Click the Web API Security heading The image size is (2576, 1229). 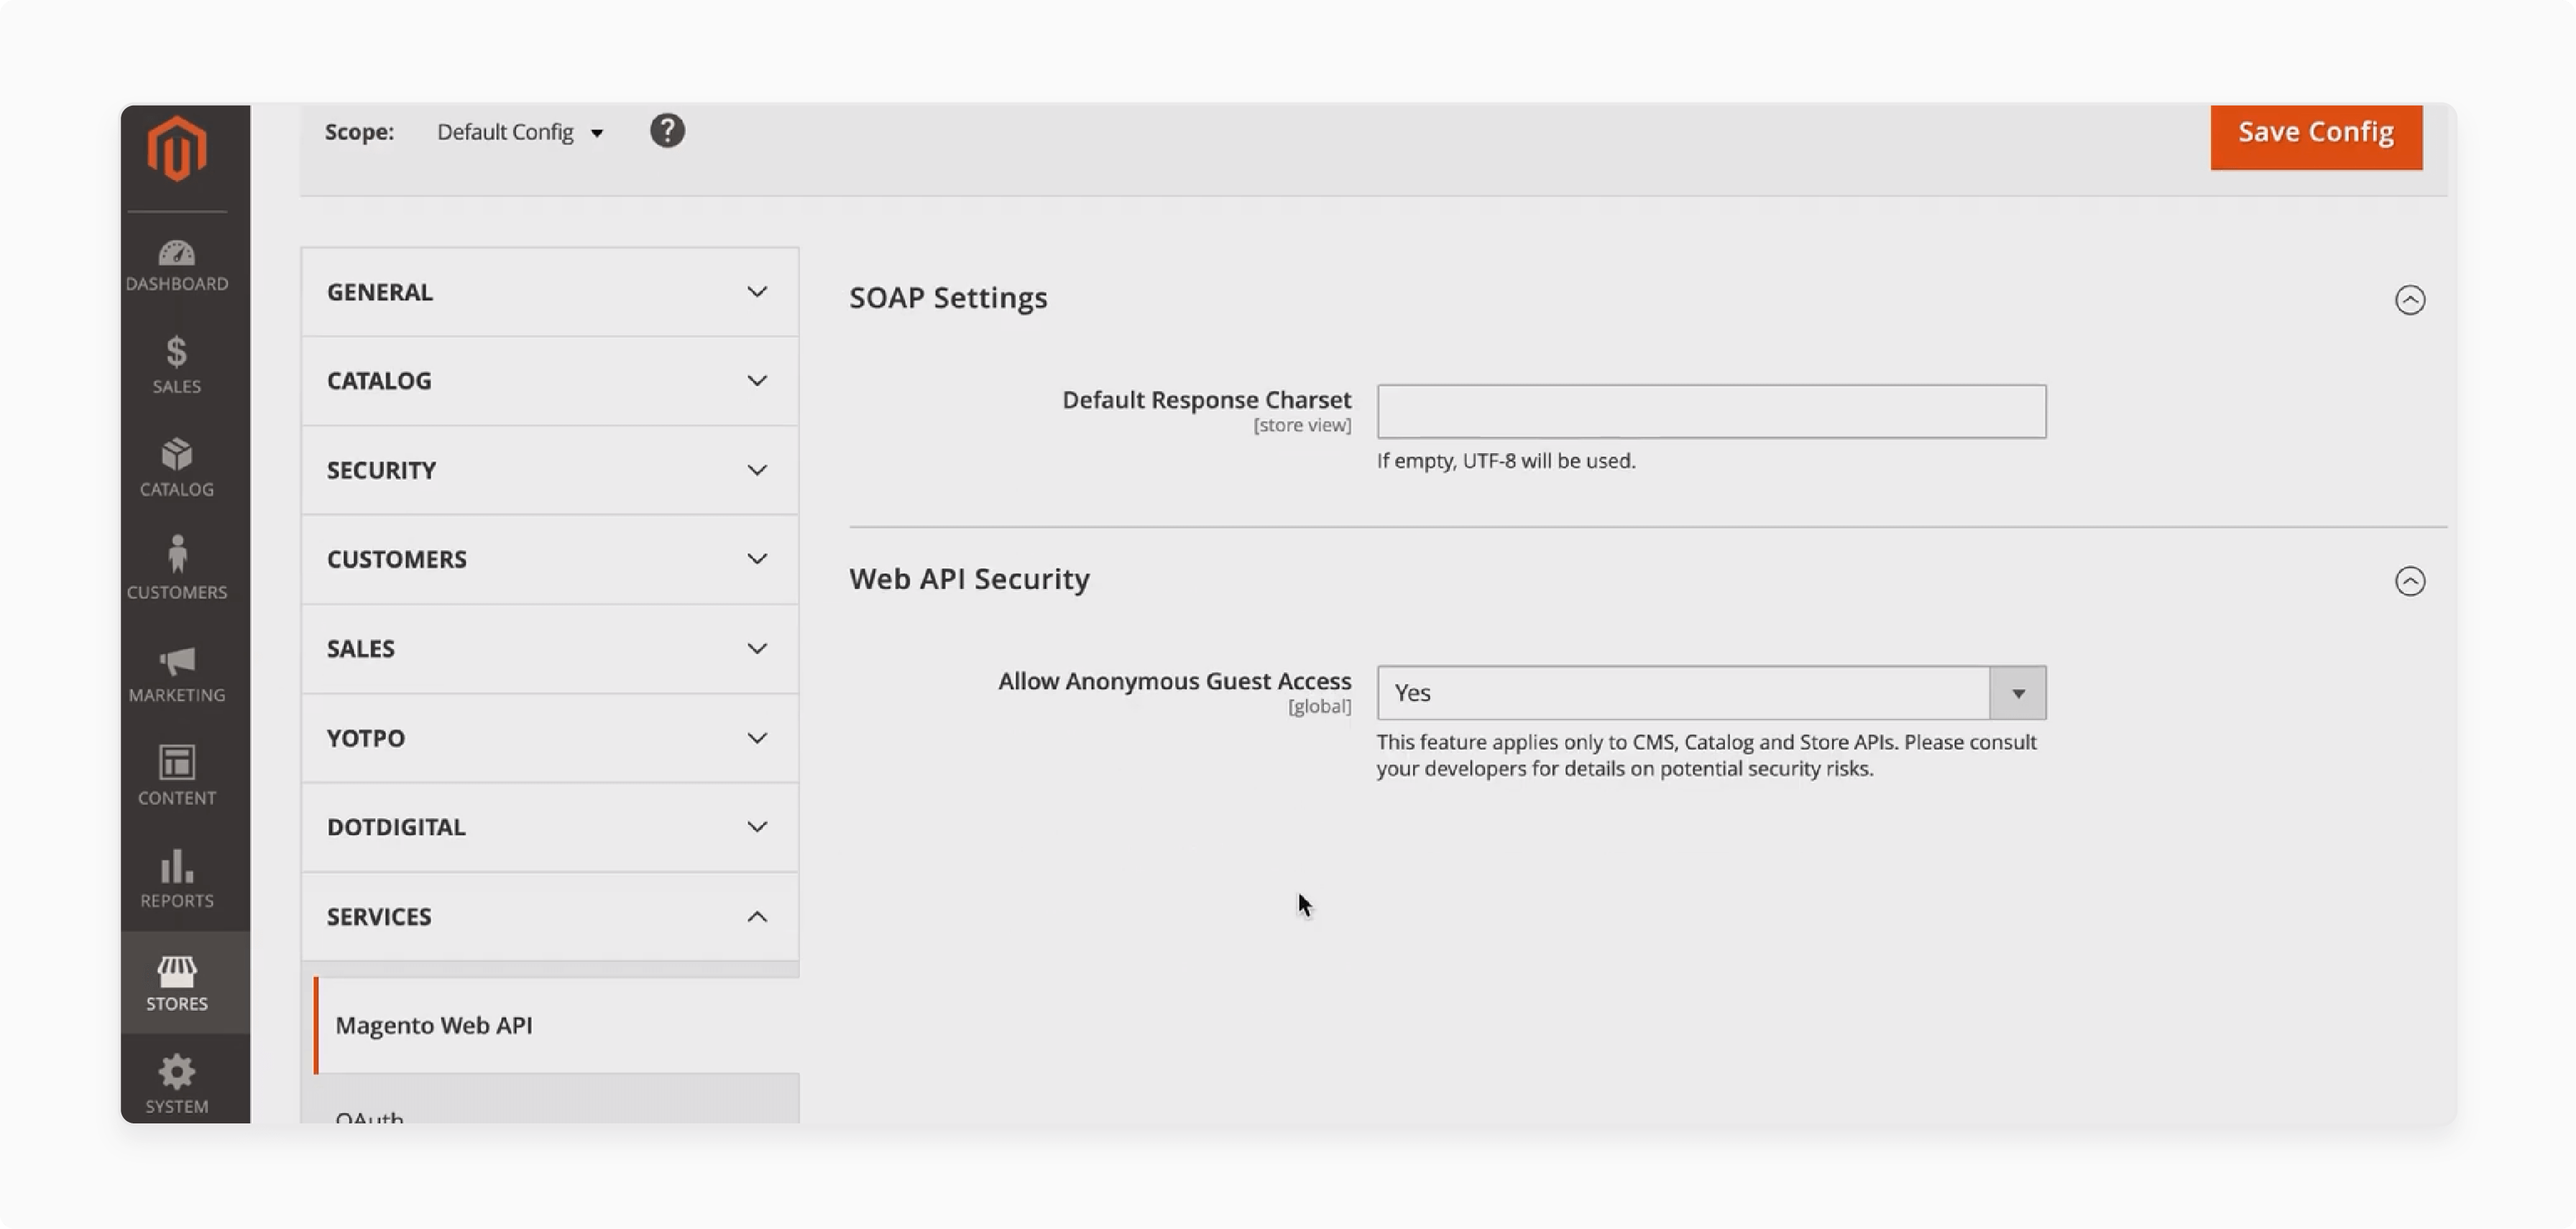(969, 580)
